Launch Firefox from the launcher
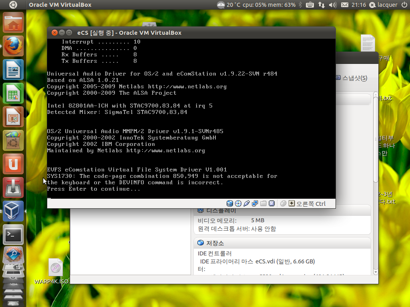Viewport: 410px width, 307px height. click(13, 46)
